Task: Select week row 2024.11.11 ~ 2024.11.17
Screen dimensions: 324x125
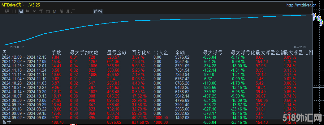Action: (x=157, y=75)
